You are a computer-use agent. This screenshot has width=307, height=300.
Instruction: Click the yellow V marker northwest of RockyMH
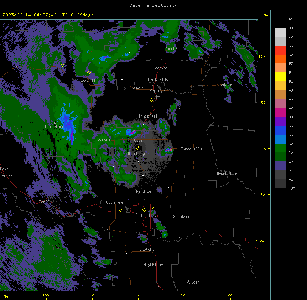click(x=62, y=66)
